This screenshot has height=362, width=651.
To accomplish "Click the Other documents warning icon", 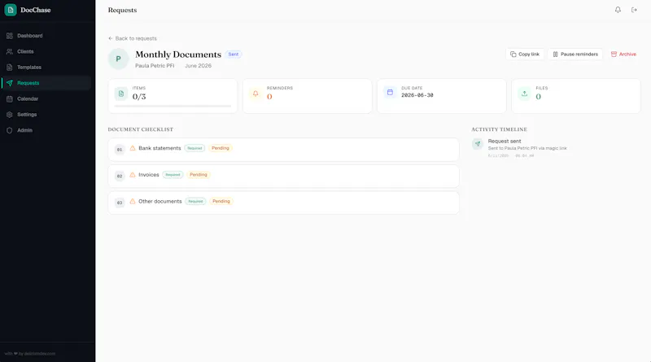I will tap(133, 202).
